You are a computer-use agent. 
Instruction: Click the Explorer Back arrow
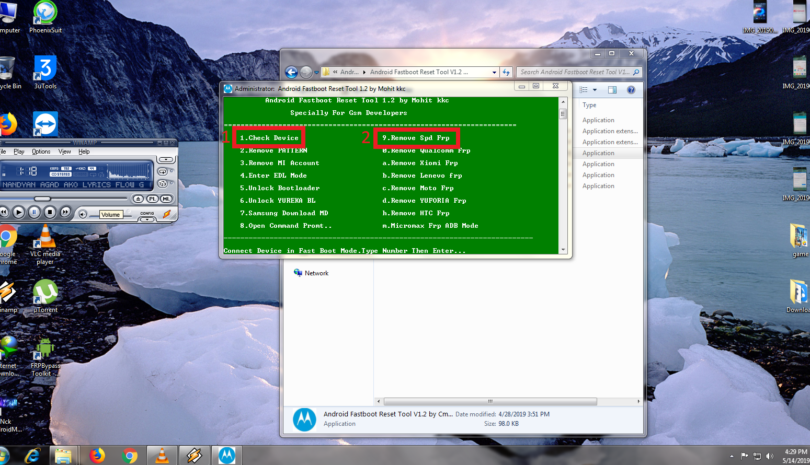[291, 72]
